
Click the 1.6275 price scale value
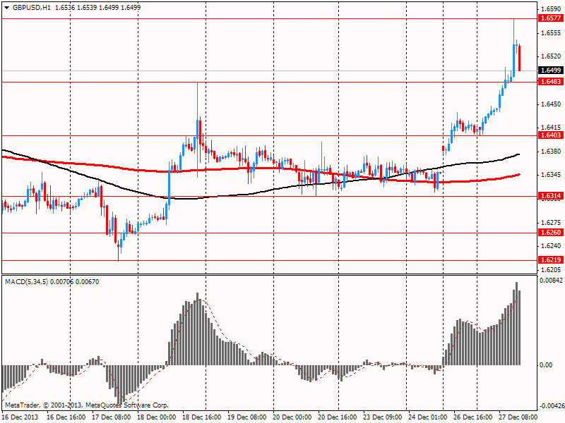coord(552,222)
